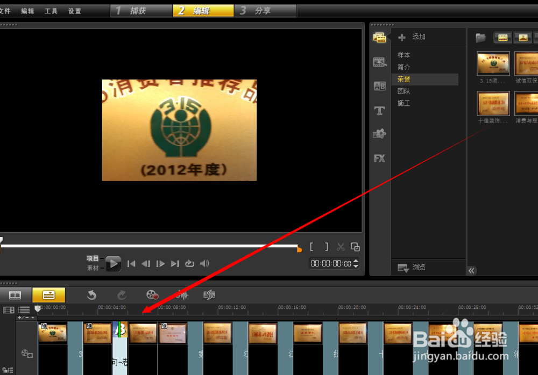Click the 浏览 browse button
Image resolution: width=538 pixels, height=375 pixels.
point(411,268)
